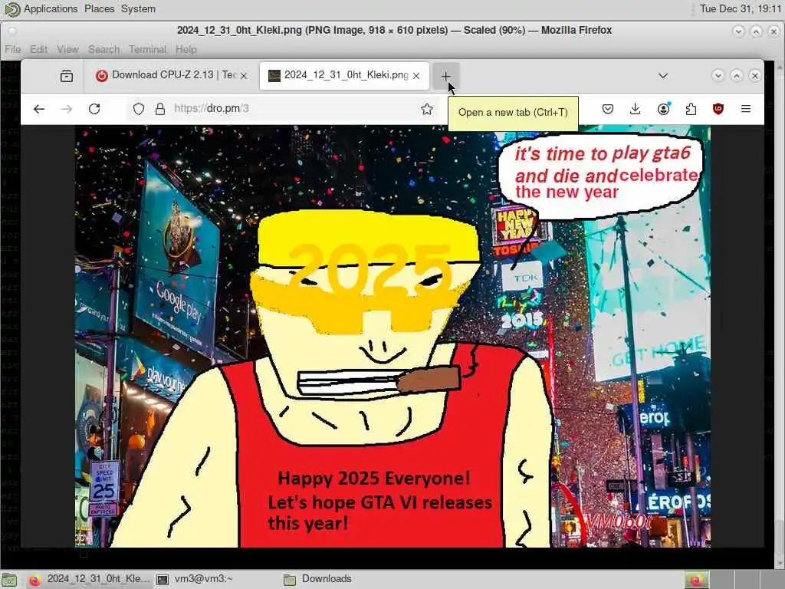Expand the list all tabs chevron

663,76
